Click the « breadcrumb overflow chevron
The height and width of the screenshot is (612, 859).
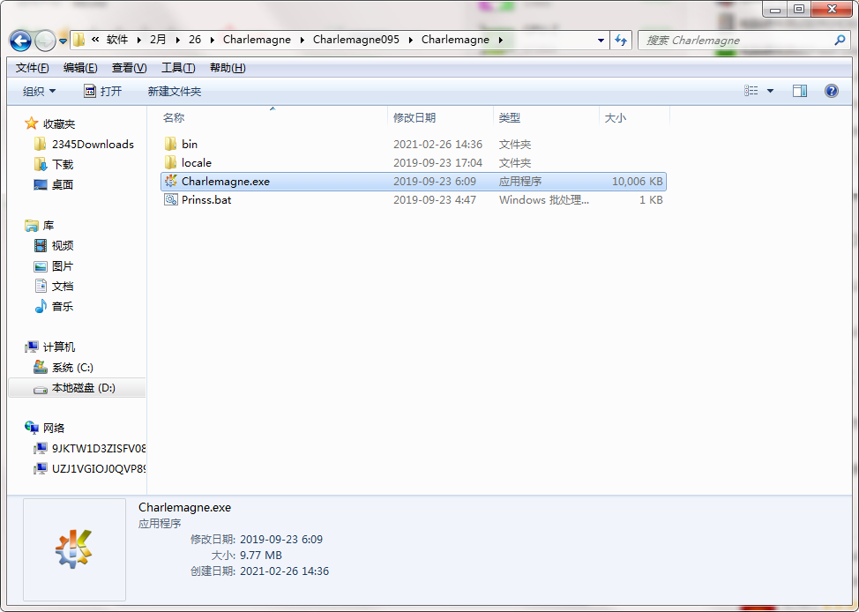point(95,40)
